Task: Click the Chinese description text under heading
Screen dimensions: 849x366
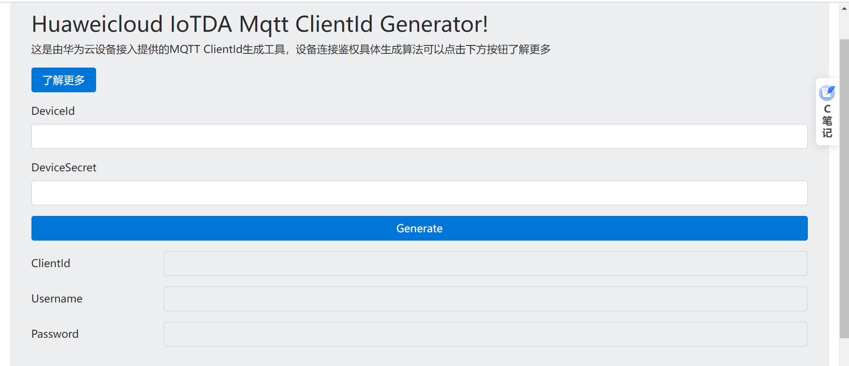Action: pos(291,49)
